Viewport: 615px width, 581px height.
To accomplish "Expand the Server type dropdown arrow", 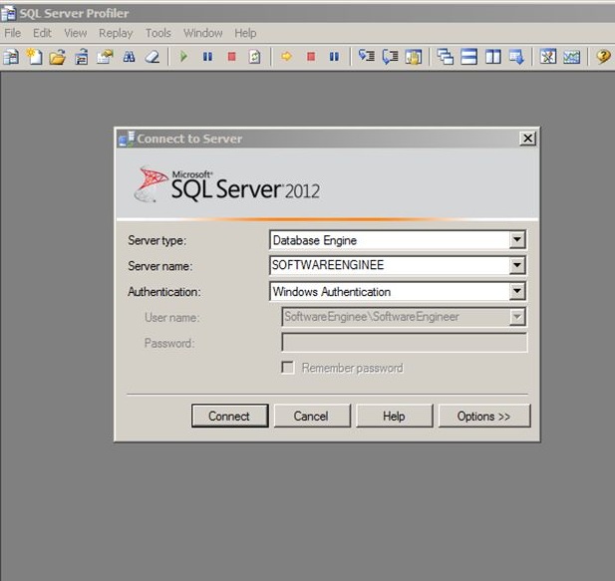I will [x=517, y=239].
